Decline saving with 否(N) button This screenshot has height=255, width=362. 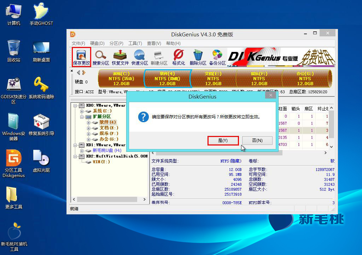[x=257, y=141]
